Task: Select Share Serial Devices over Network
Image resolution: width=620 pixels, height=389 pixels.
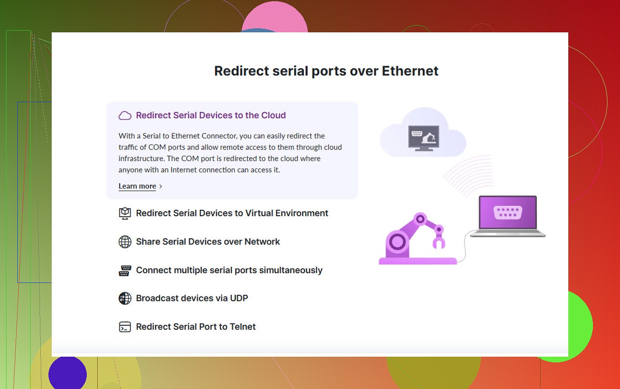Action: pyautogui.click(x=208, y=242)
